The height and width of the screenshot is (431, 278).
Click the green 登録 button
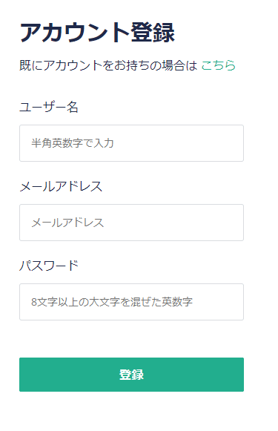pyautogui.click(x=131, y=375)
